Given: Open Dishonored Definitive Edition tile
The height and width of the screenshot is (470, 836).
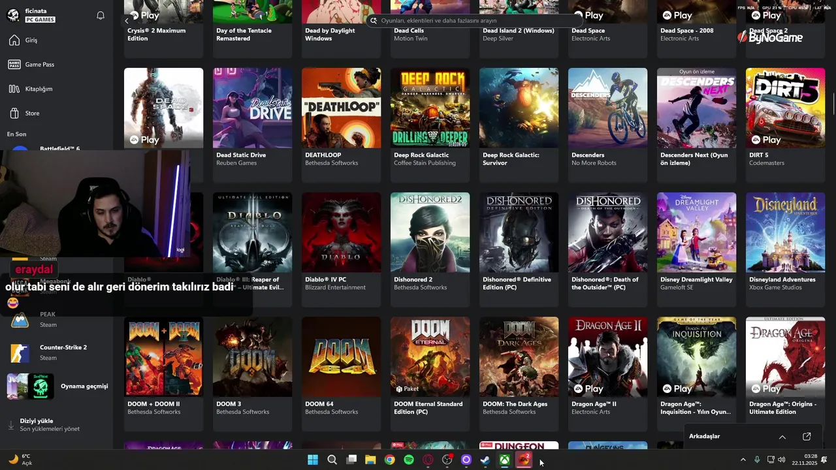Looking at the screenshot, I should click(x=519, y=248).
